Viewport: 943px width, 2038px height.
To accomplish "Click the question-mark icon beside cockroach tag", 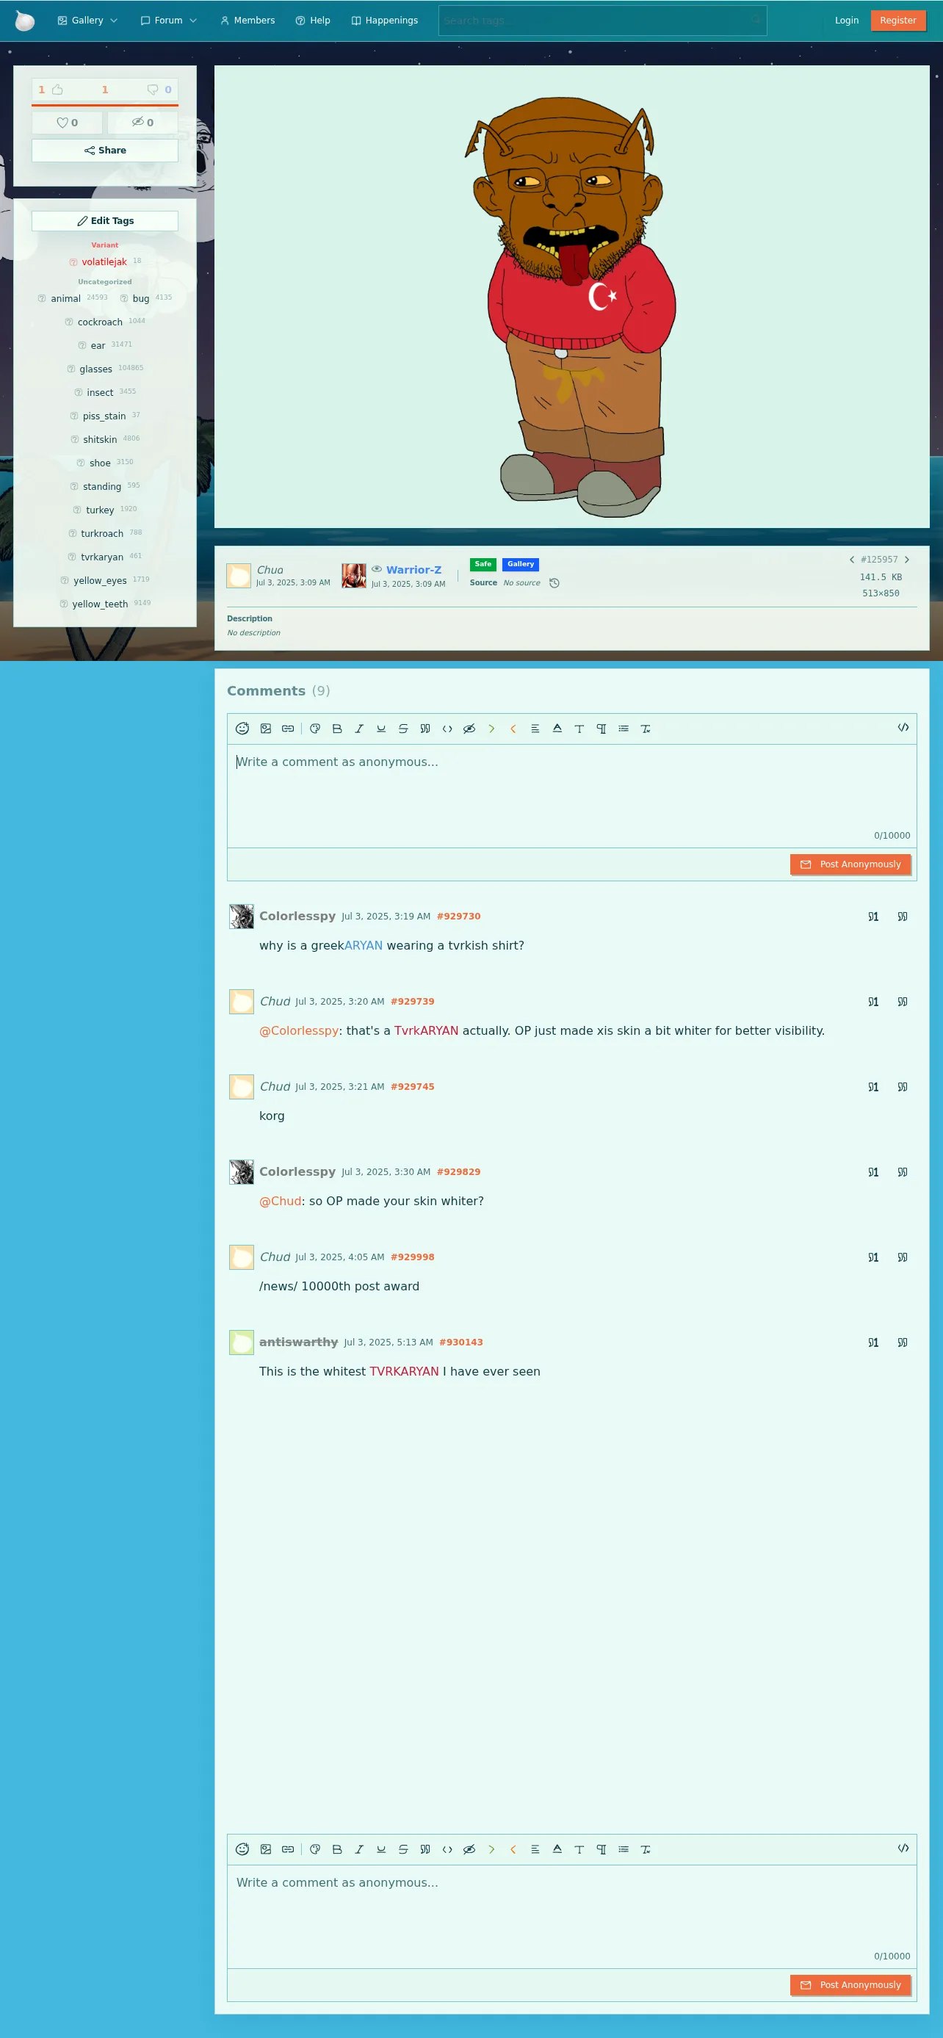I will 69,322.
